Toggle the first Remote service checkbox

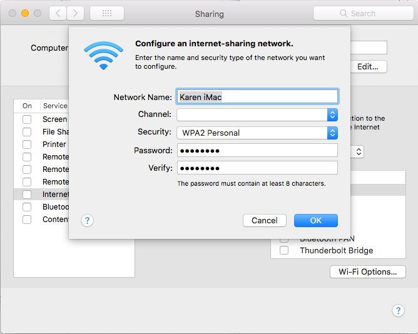click(x=27, y=157)
